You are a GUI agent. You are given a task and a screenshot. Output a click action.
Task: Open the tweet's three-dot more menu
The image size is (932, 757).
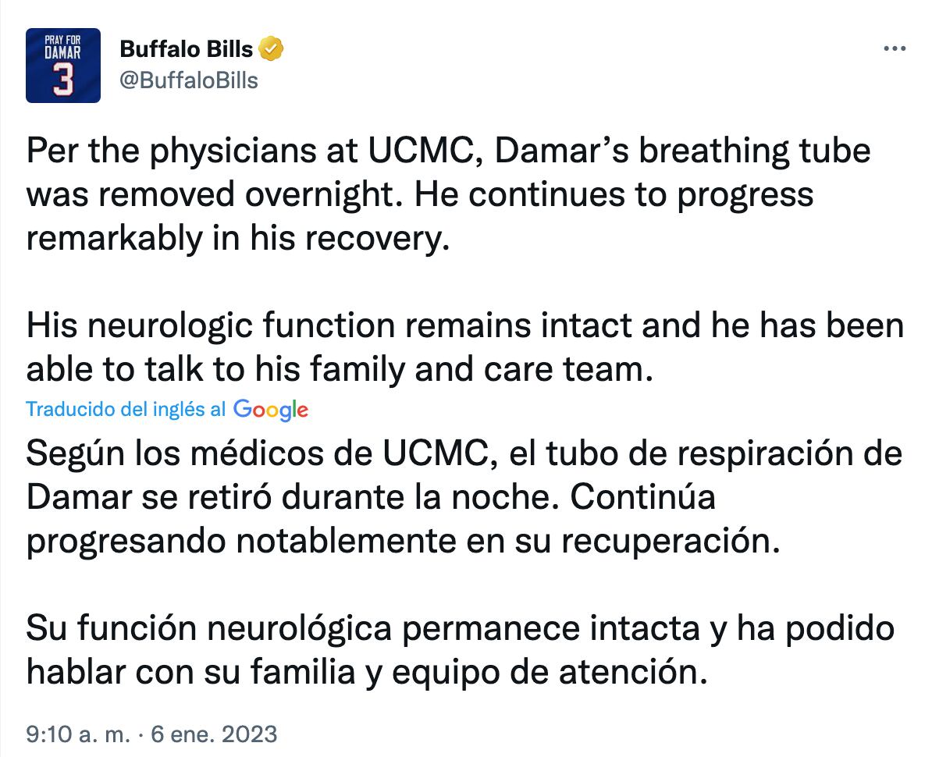tap(894, 48)
